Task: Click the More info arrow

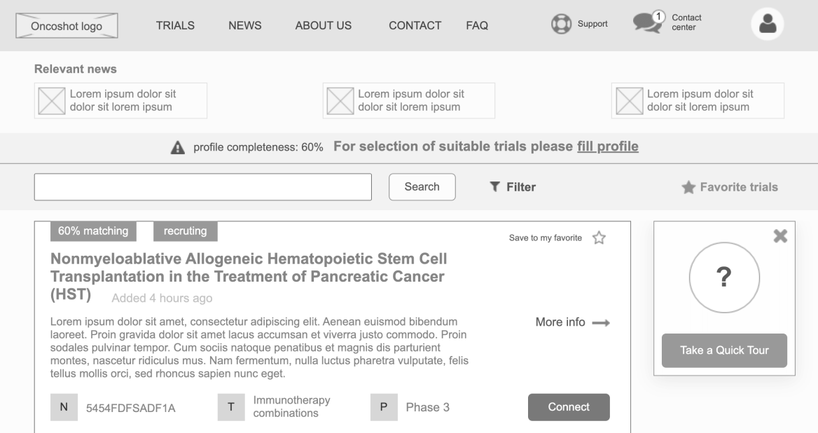Action: (601, 323)
